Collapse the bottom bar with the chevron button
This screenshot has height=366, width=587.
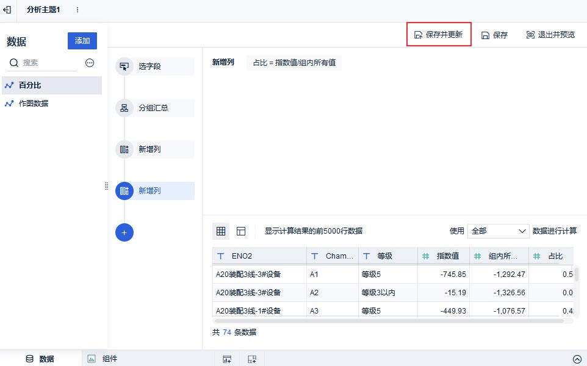(x=577, y=359)
